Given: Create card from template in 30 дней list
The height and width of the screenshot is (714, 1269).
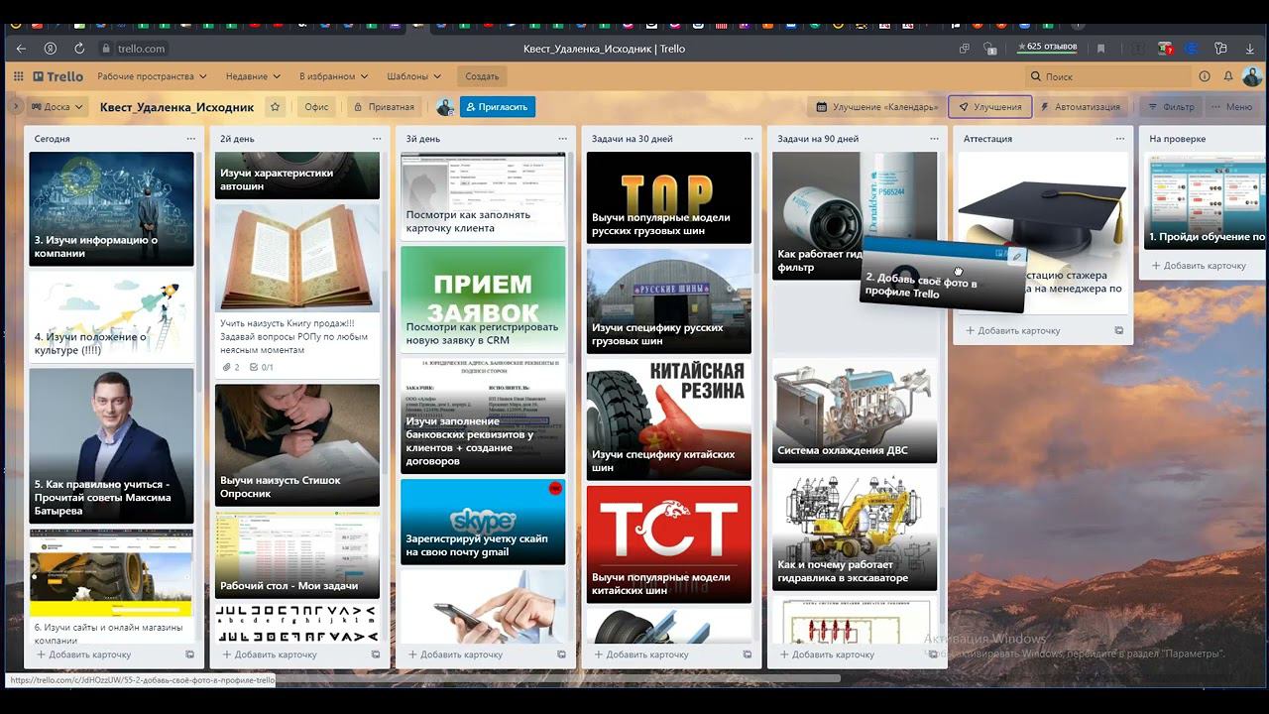Looking at the screenshot, I should (x=748, y=654).
